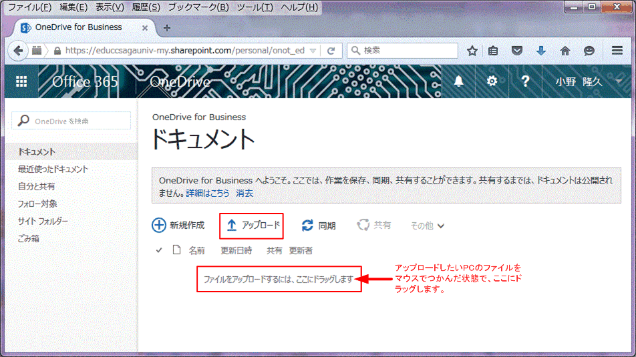Open the downloads arrow icon
The width and height of the screenshot is (636, 357).
540,51
